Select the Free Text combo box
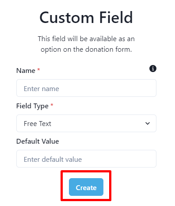Screen dimensions: 175x206 coord(86,123)
